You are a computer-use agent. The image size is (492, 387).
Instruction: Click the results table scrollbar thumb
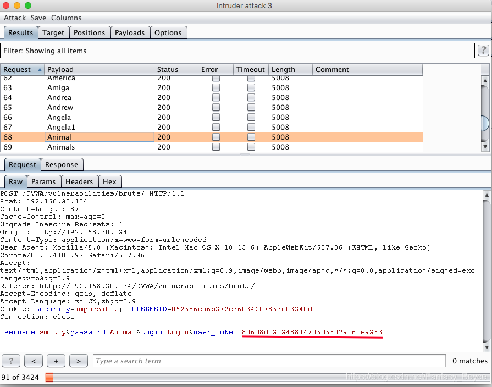485,124
